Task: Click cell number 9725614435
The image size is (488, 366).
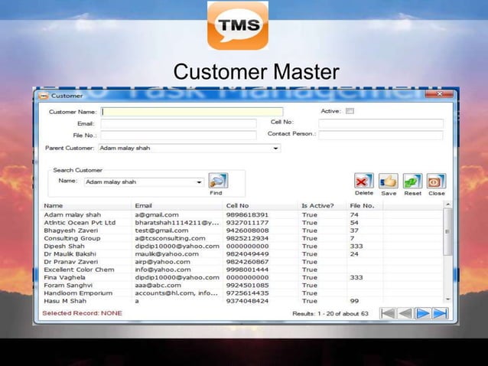Action: pos(247,293)
